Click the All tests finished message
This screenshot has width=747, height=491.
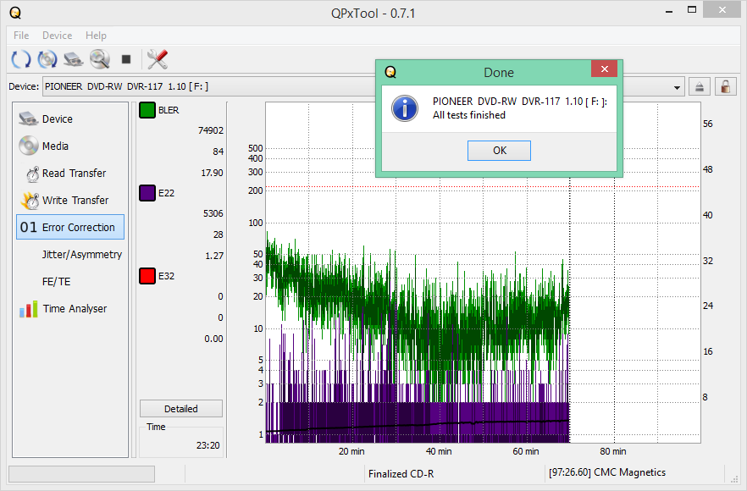click(x=469, y=115)
